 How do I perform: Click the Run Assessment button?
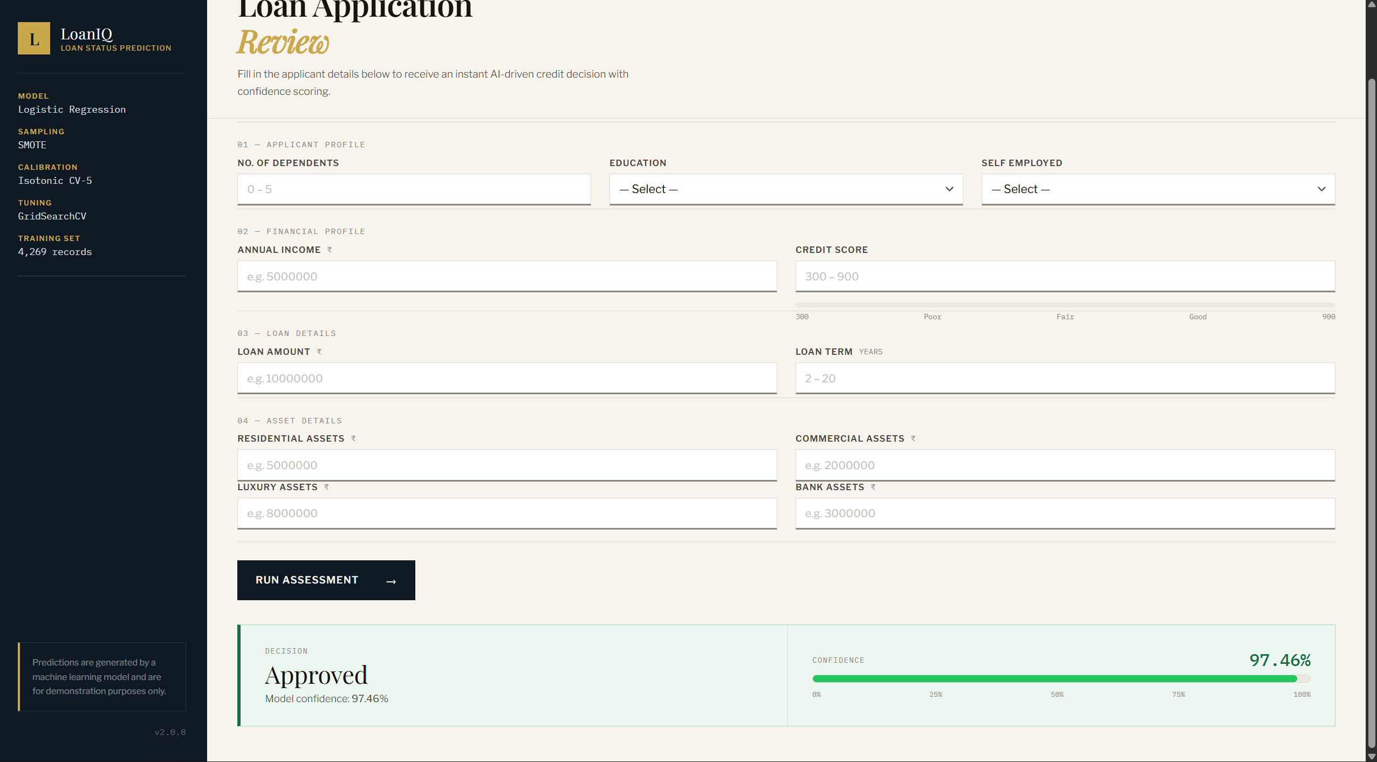(x=326, y=580)
